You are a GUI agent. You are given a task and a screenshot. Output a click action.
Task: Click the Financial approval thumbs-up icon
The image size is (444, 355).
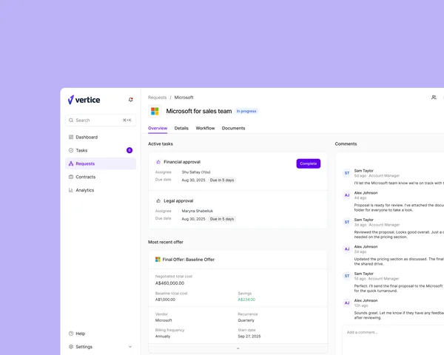tap(158, 162)
